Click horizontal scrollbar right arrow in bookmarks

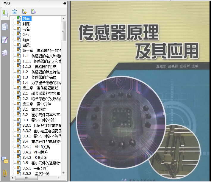tap(59, 178)
